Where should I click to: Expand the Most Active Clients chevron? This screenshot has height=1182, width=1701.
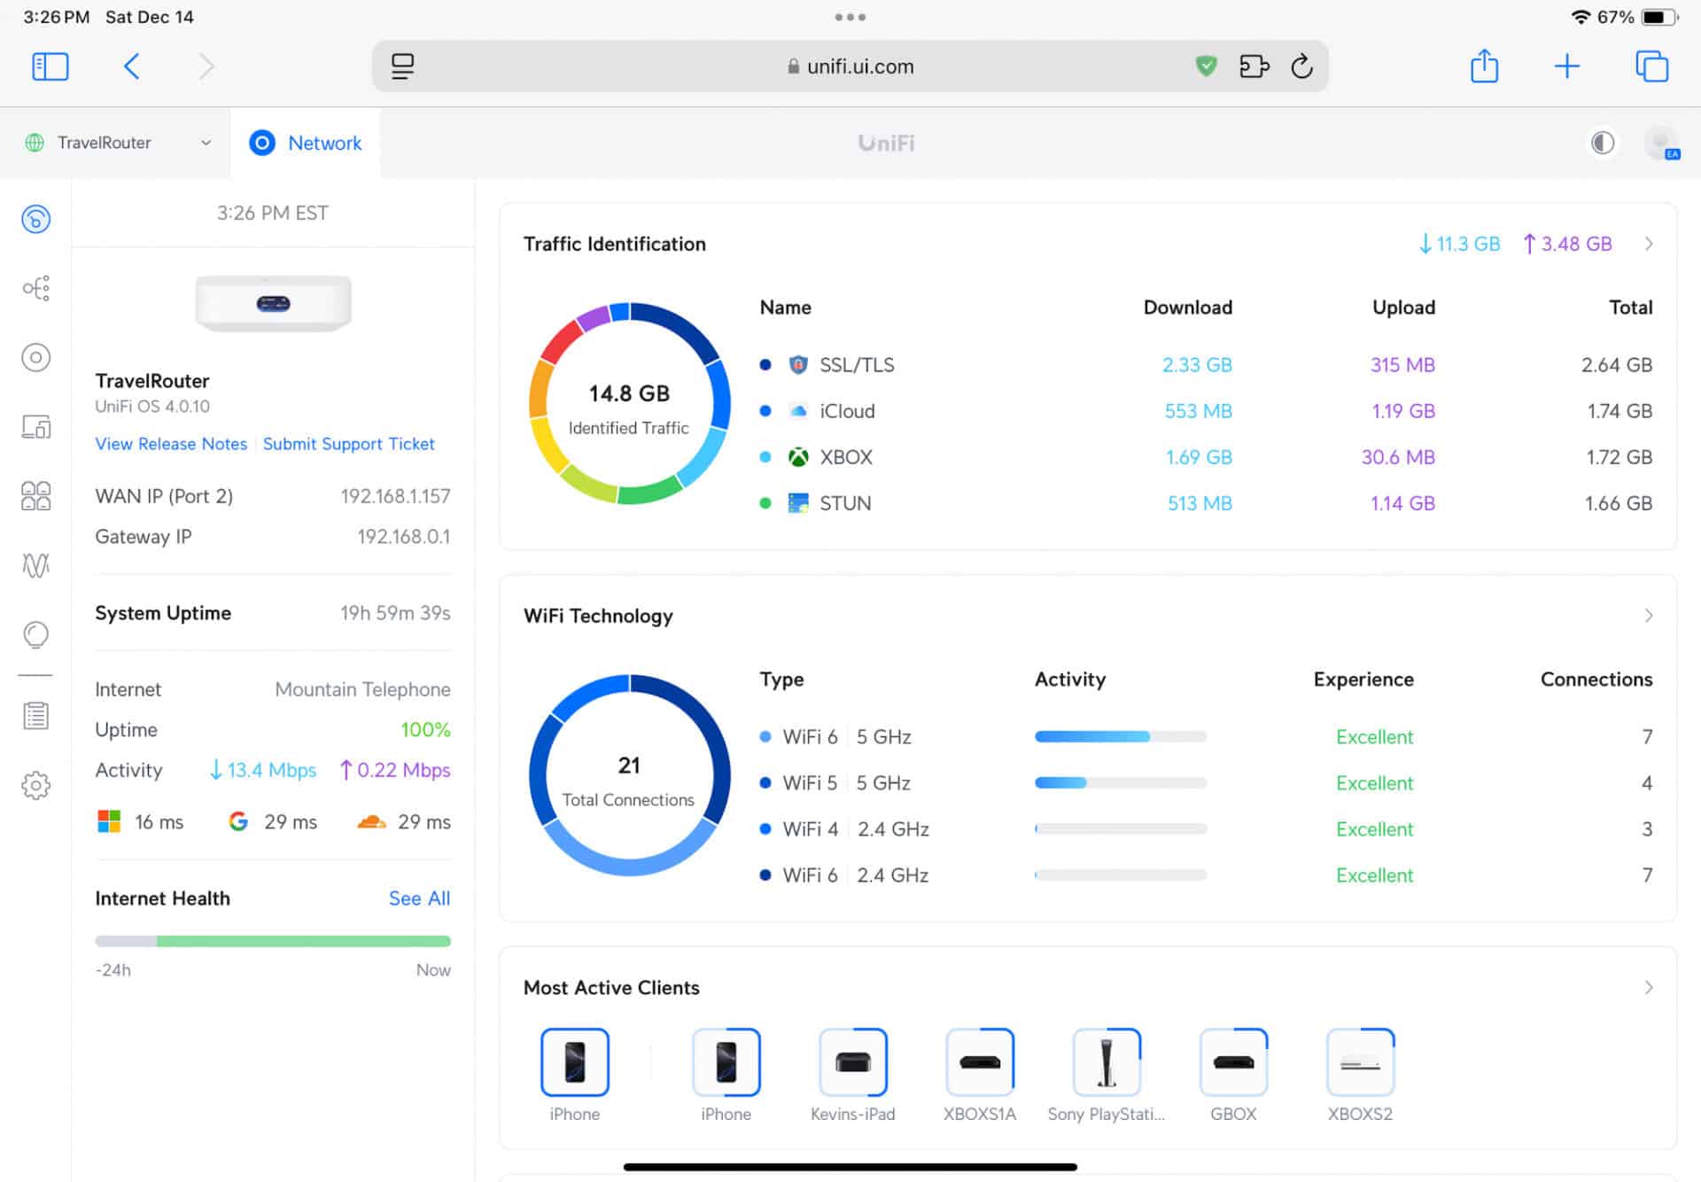(x=1648, y=987)
